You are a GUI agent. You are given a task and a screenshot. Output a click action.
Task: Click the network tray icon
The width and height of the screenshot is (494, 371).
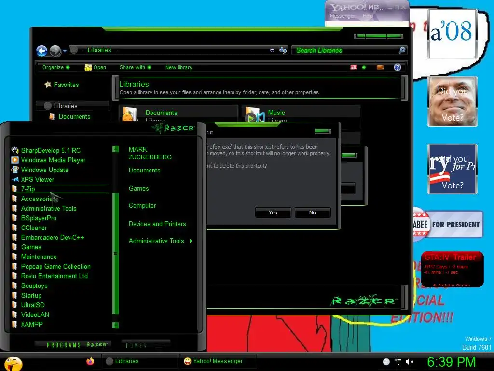click(x=398, y=362)
